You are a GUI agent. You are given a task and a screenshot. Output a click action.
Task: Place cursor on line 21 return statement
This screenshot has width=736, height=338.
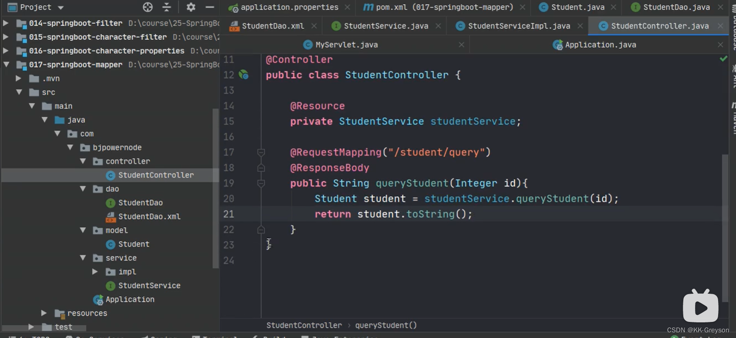coord(393,214)
